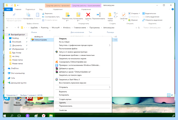Click 'Снять выделение' in ribbon
Viewport: 178px width, 120px height.
pos(151,17)
